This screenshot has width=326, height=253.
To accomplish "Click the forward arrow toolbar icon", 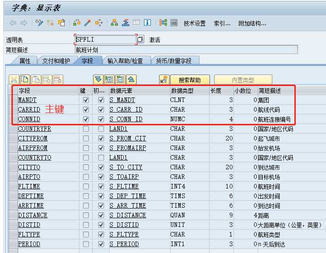I will coord(24,23).
